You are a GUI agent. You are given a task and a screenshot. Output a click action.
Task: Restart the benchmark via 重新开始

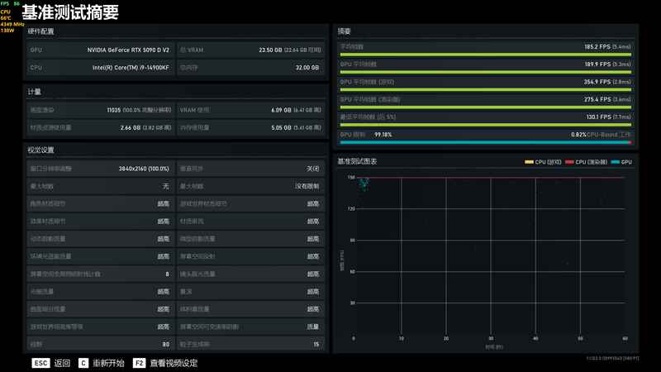click(x=108, y=363)
